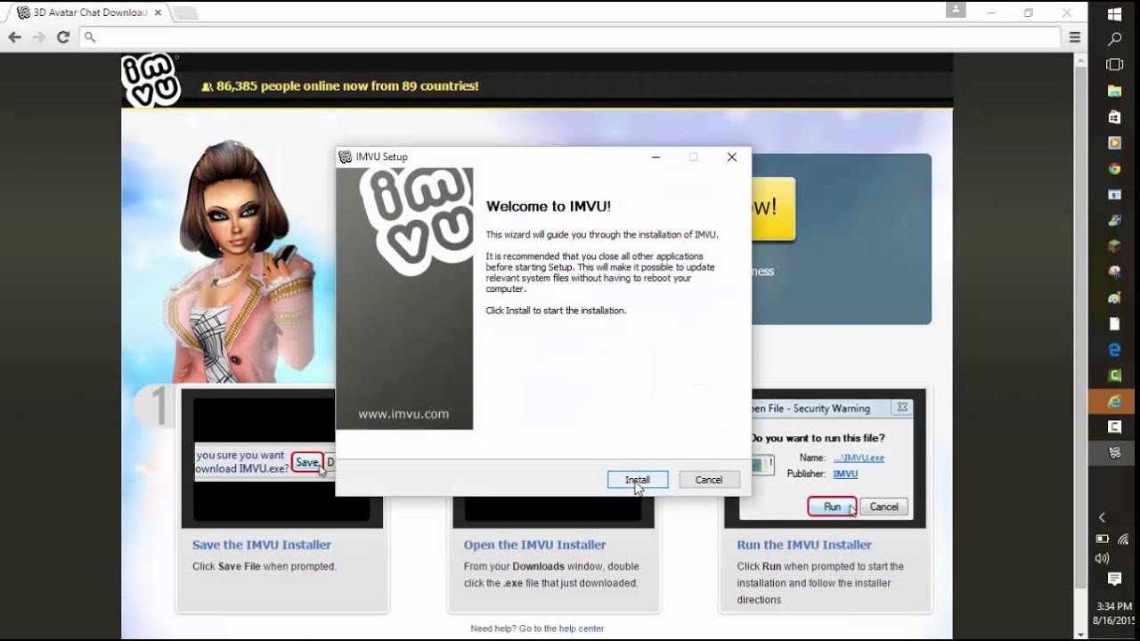1140x641 pixels.
Task: Open the media player taskbar icon
Action: pyautogui.click(x=1114, y=142)
